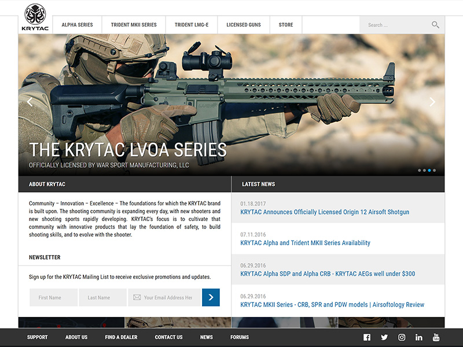Read the Origin 12 Airsoft Shotgun announcement

tap(325, 212)
